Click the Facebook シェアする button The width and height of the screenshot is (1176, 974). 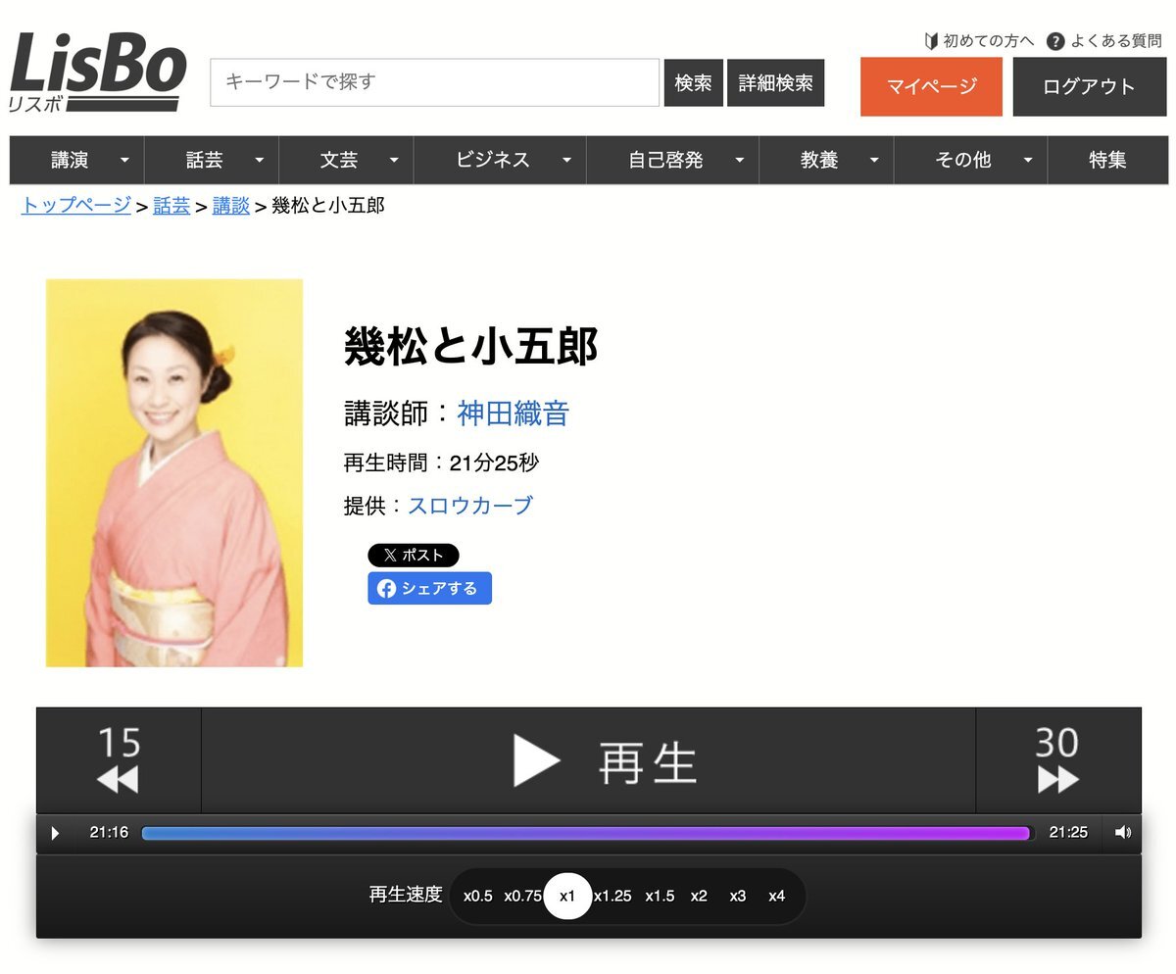[429, 588]
